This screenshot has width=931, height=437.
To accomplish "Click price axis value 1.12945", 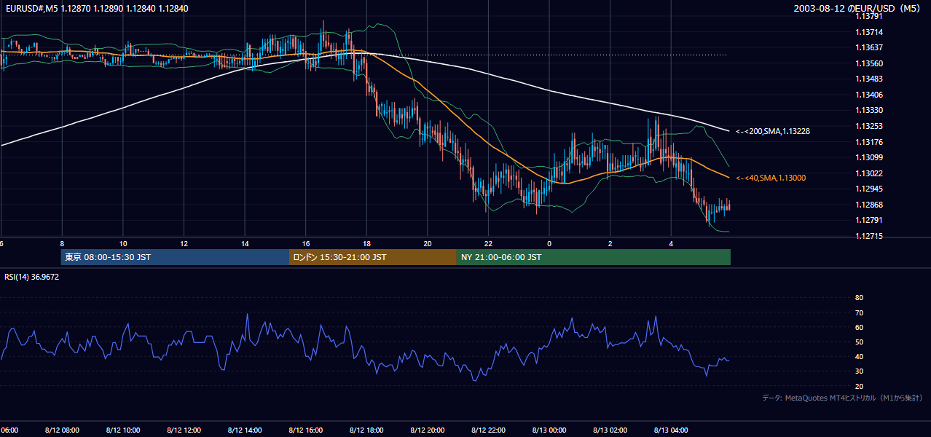I will coord(868,189).
